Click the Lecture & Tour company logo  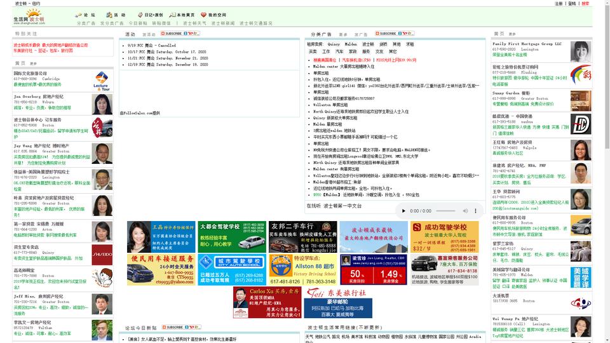(x=102, y=81)
